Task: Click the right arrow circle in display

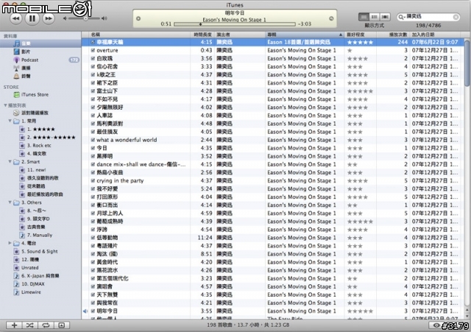Action: point(331,18)
